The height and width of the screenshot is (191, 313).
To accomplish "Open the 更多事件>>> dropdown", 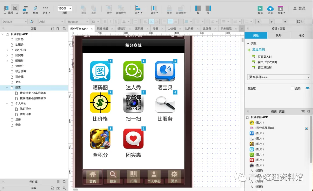I will pos(279,77).
